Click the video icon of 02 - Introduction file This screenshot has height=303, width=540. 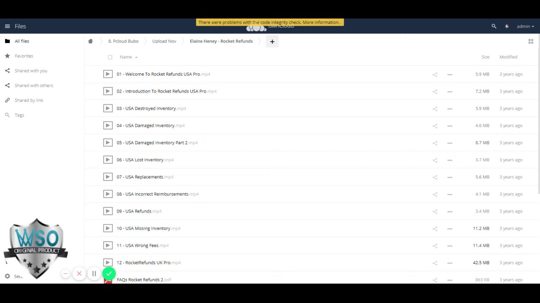click(x=108, y=91)
